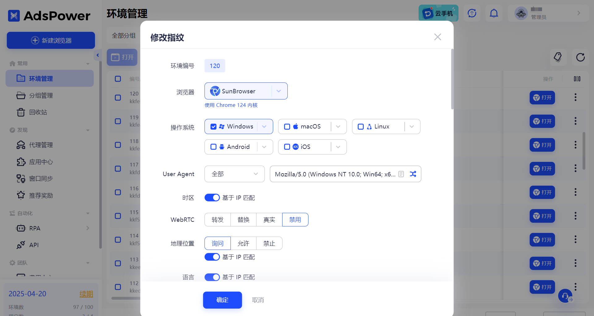Open the cloud phone (云手机) button

point(438,13)
